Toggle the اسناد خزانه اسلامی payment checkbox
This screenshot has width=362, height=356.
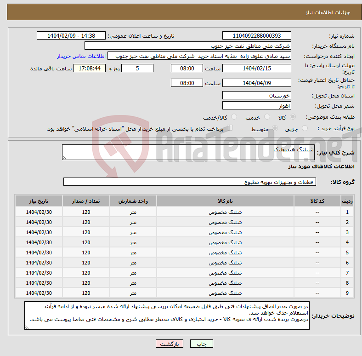pyautogui.click(x=230, y=128)
